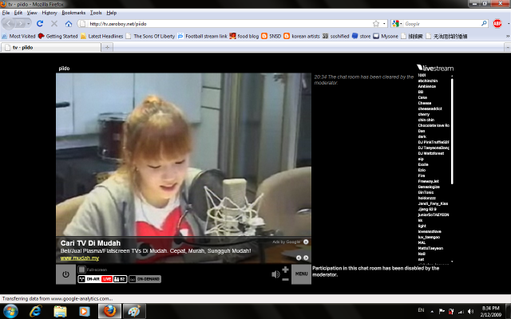Toggle the Full-screen checkbox
The height and width of the screenshot is (319, 511).
[x=81, y=270]
